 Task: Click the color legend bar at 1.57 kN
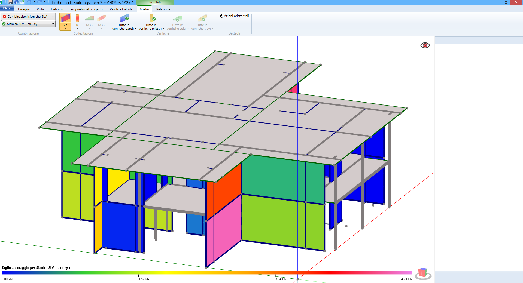pos(139,272)
